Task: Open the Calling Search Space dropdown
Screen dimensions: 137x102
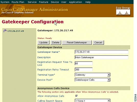Action: (x=93, y=101)
